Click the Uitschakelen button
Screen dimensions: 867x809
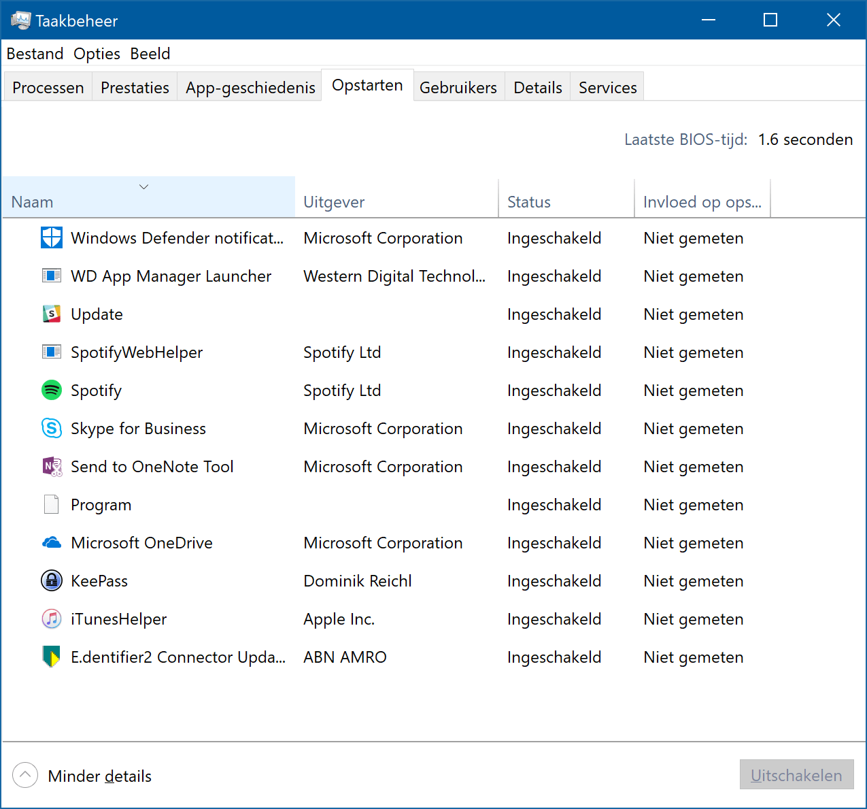pos(796,775)
